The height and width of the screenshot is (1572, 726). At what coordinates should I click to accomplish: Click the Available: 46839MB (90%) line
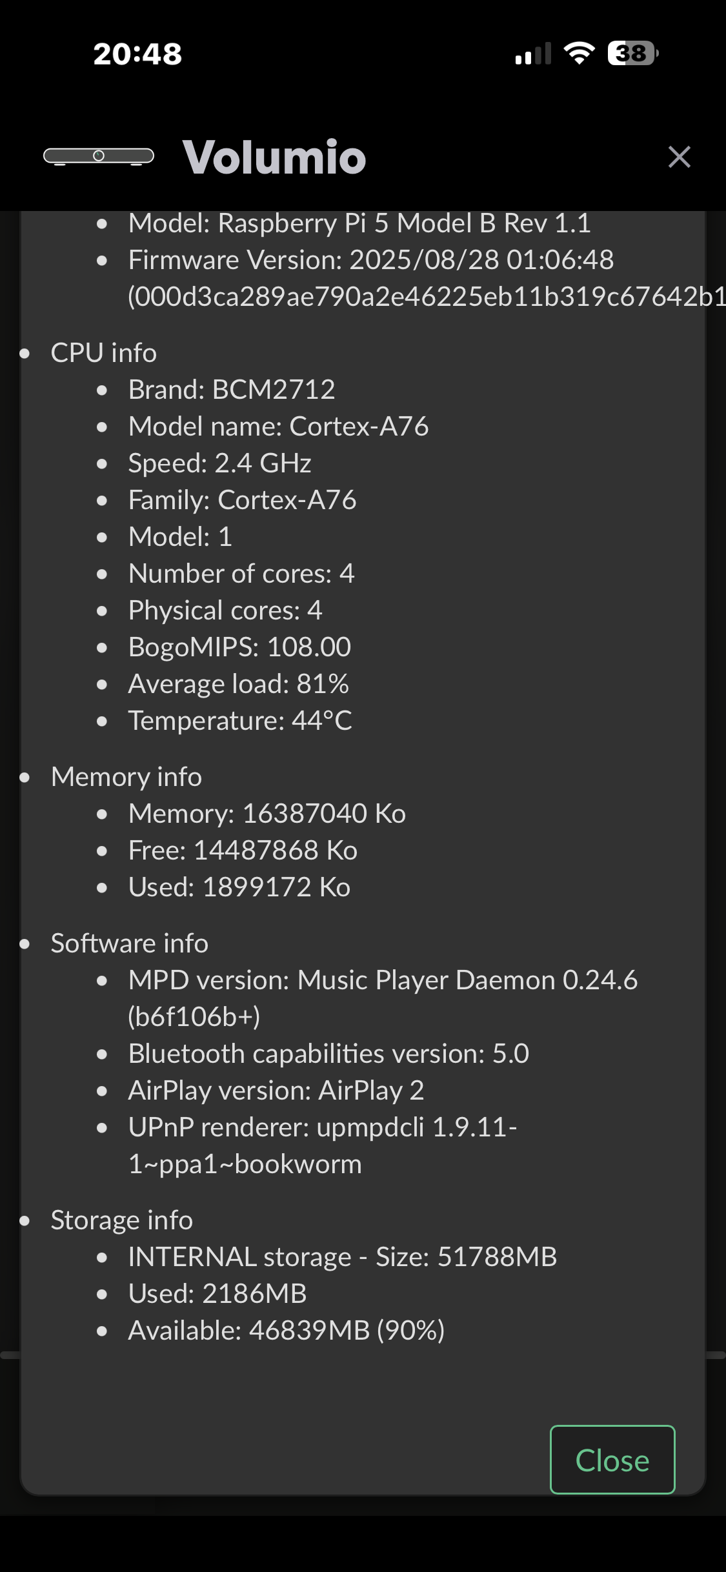287,1331
